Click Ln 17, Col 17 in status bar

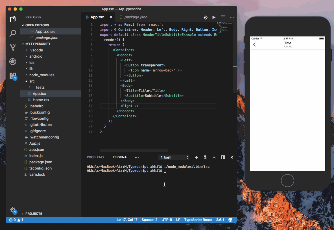[x=127, y=220]
